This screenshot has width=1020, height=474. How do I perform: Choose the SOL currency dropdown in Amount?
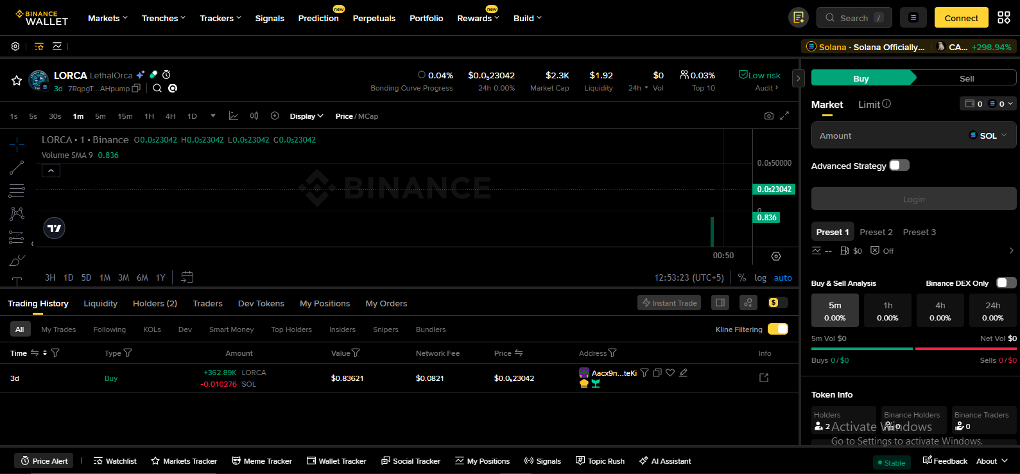click(x=989, y=136)
